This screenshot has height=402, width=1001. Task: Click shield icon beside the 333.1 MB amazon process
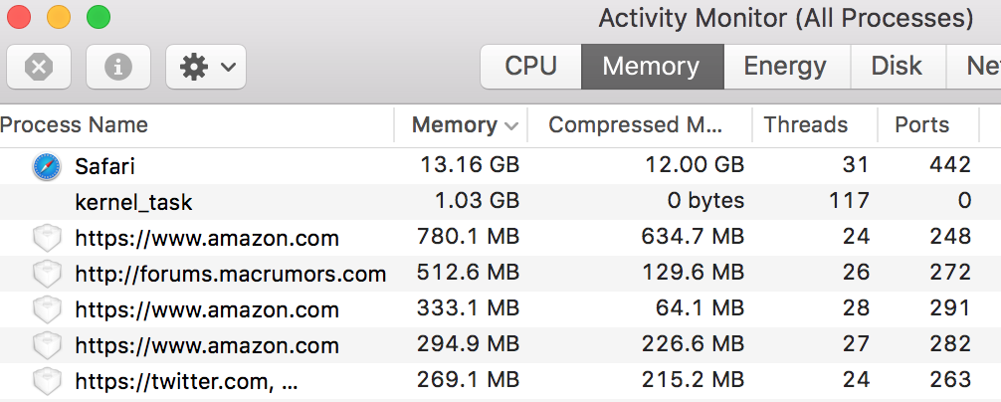[47, 310]
